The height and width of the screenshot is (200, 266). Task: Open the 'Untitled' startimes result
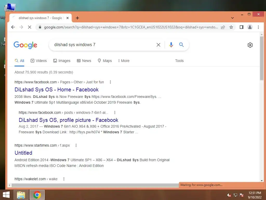23,153
